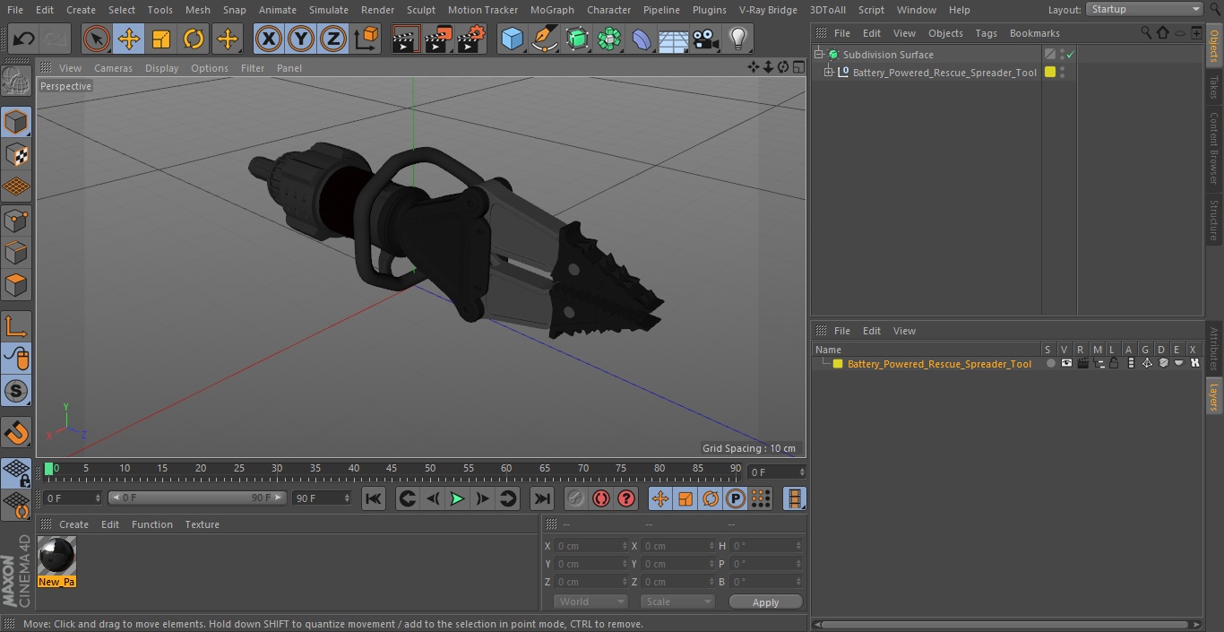This screenshot has width=1224, height=632.
Task: Select Polygons mode in left palette
Action: pyautogui.click(x=16, y=286)
